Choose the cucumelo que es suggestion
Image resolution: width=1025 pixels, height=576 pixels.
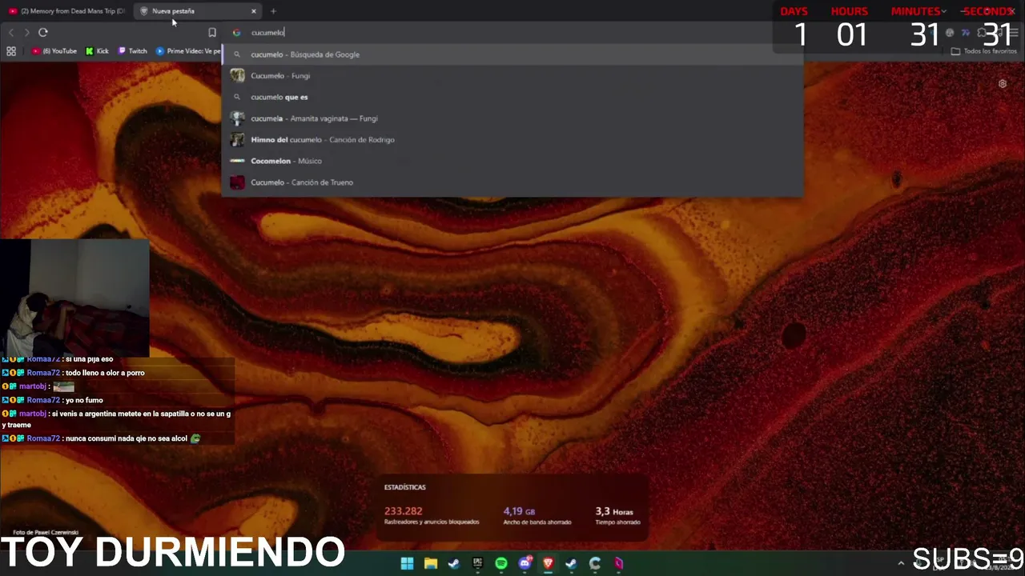[x=512, y=97]
